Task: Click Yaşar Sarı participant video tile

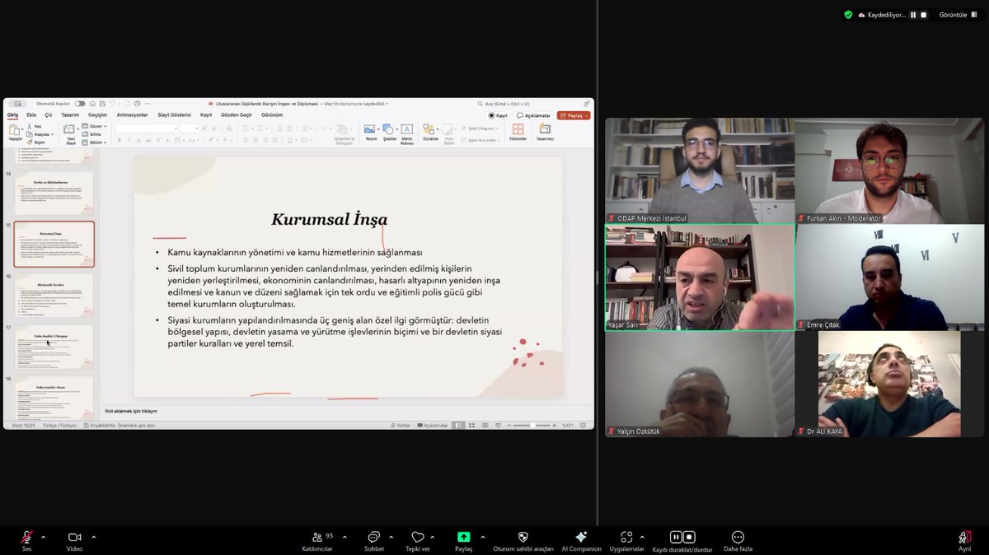Action: pyautogui.click(x=700, y=277)
